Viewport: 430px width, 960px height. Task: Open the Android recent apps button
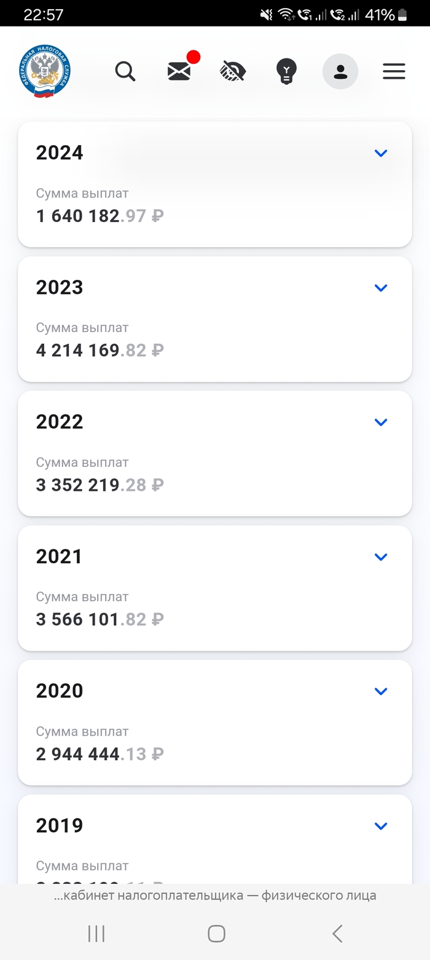(x=96, y=934)
